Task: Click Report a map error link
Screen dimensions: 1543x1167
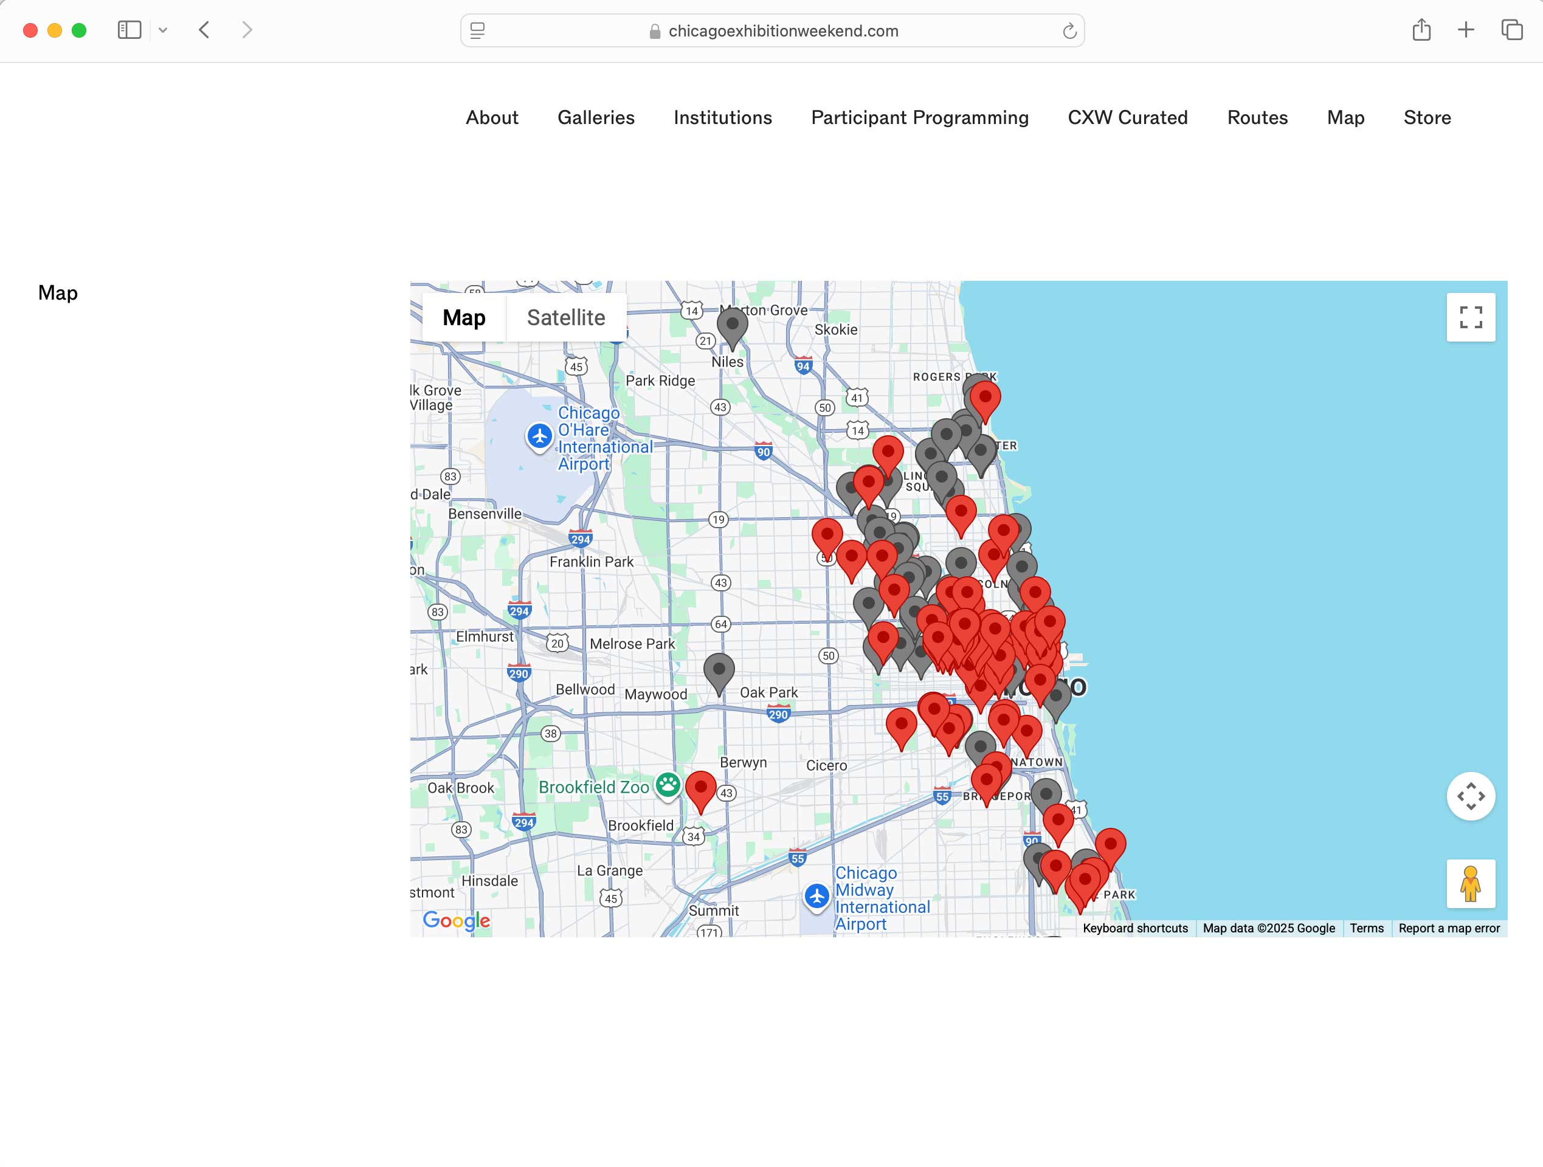Action: click(x=1449, y=929)
